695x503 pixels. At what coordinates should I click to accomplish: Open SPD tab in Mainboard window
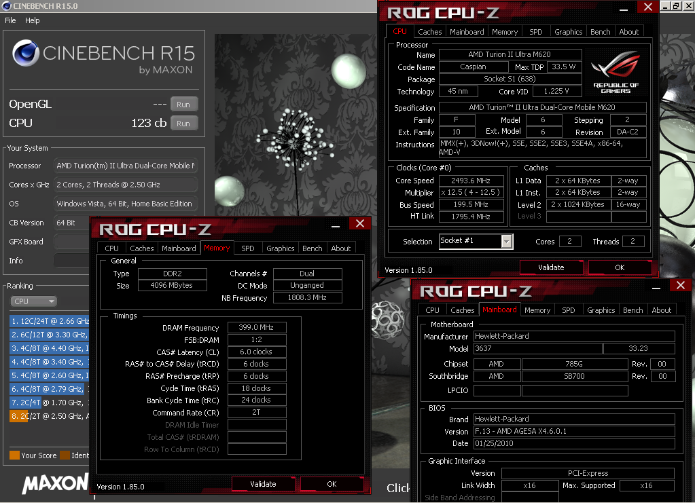[568, 310]
